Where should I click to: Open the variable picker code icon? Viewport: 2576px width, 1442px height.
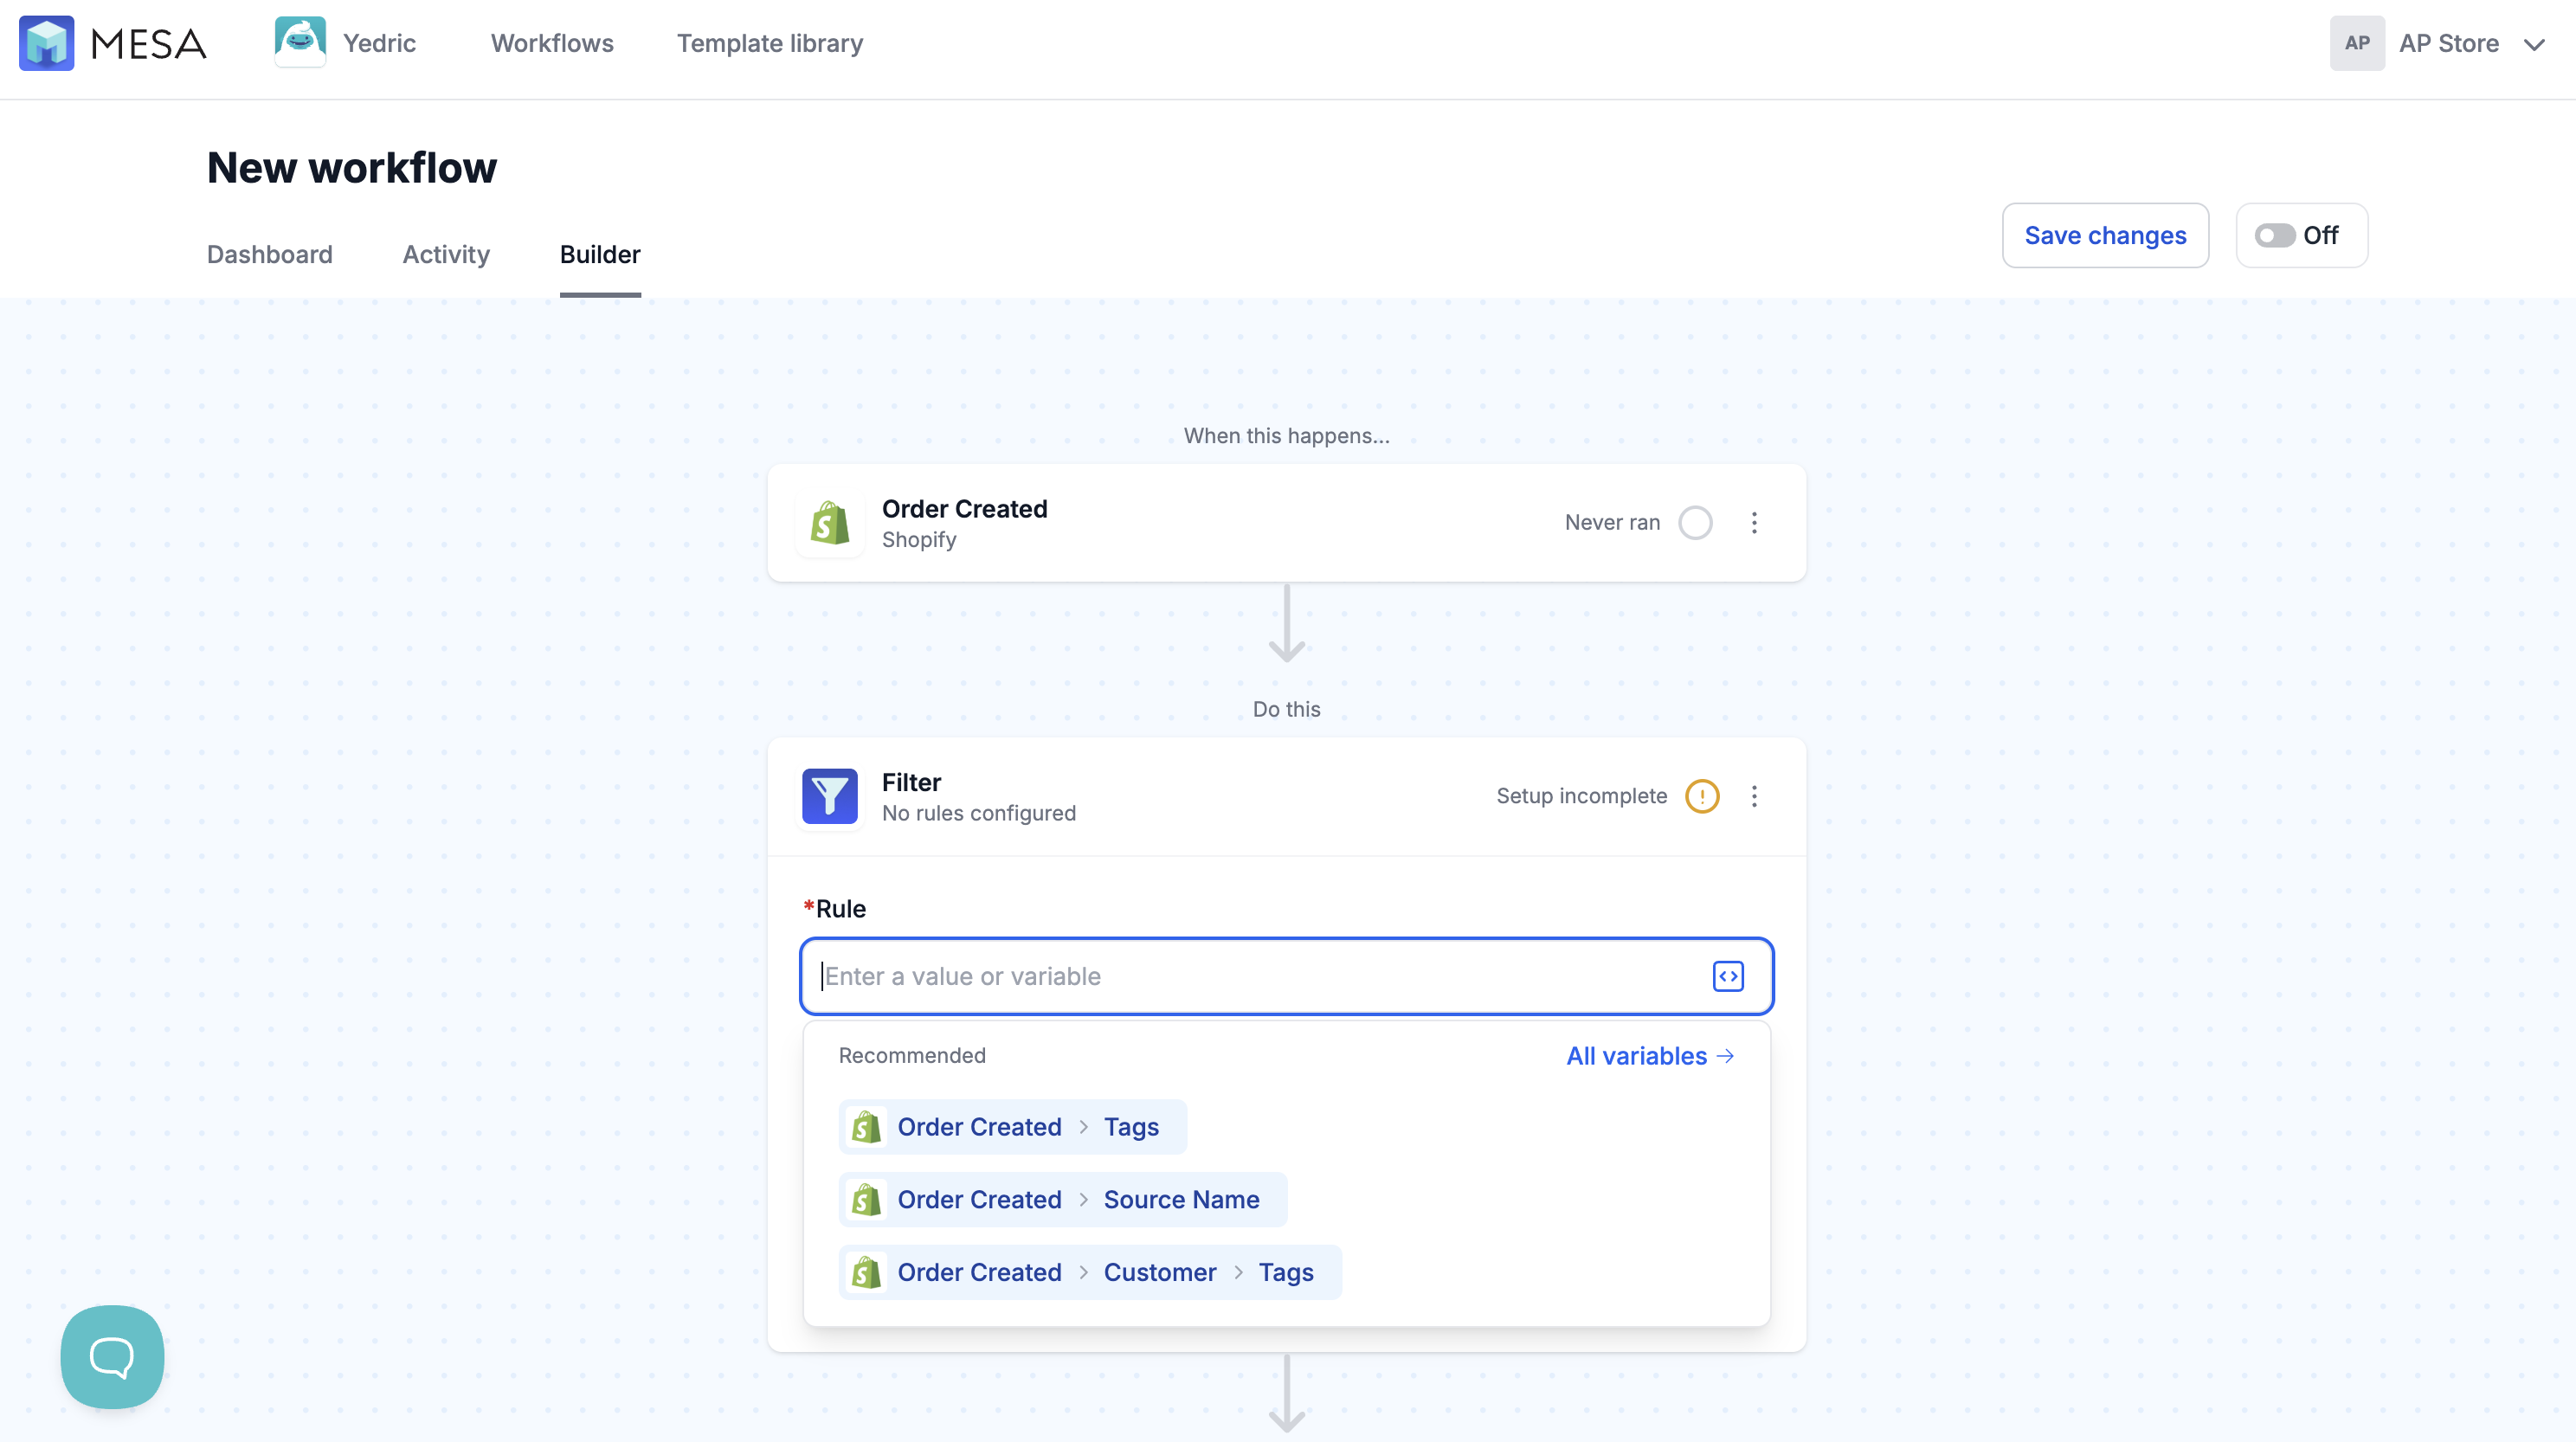point(1728,976)
